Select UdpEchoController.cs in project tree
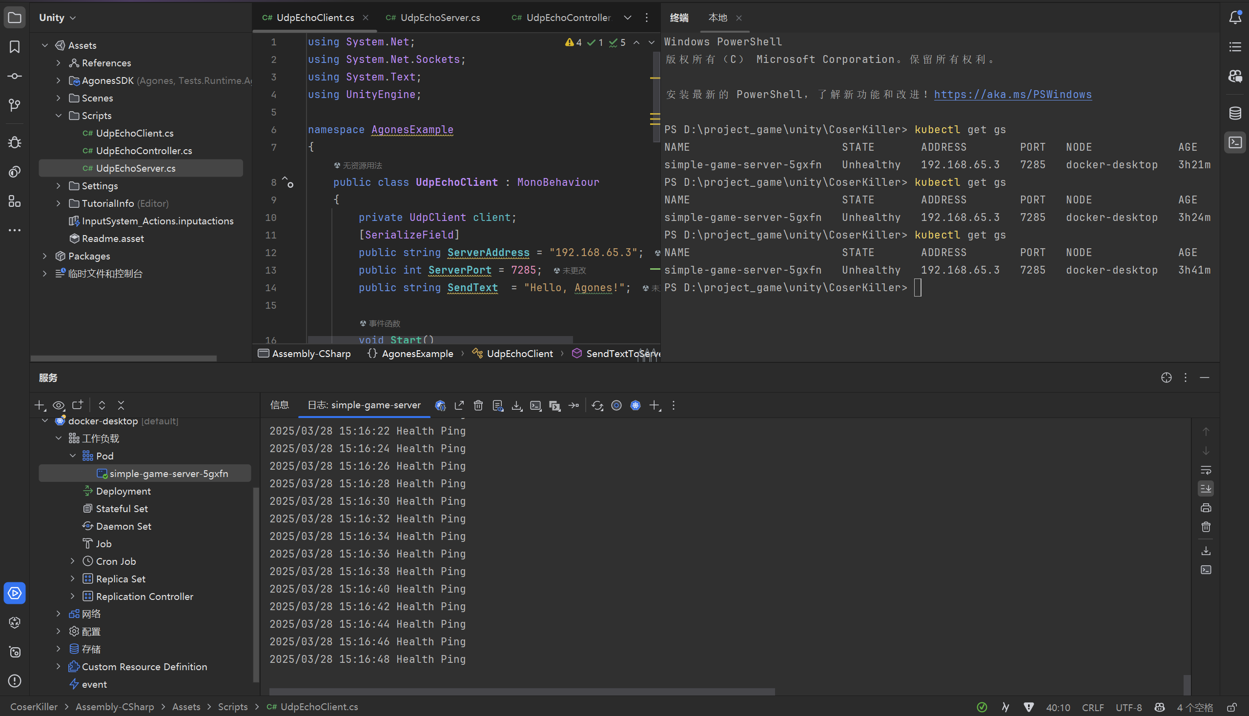 143,151
